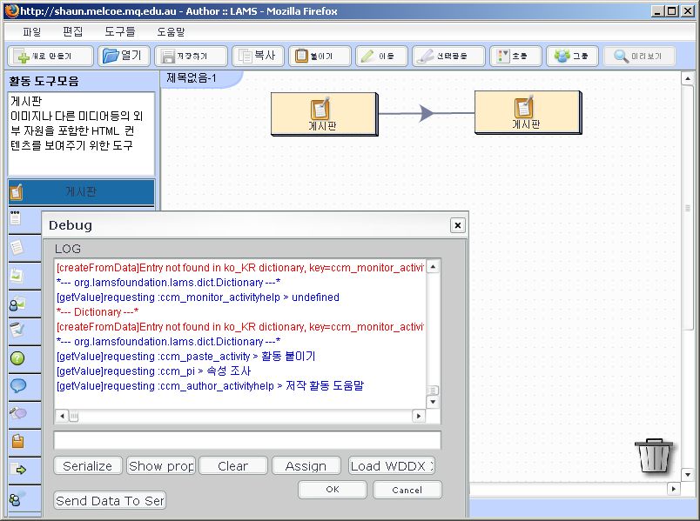700x521 pixels.
Task: Click OK in the Debug dialog
Action: pyautogui.click(x=332, y=490)
